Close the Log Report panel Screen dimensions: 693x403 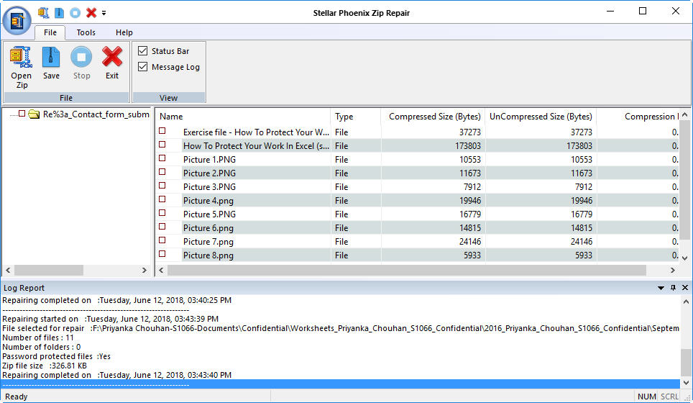coord(685,288)
